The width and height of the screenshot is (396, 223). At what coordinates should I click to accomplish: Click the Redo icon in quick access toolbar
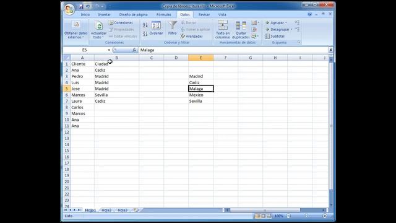98,7
